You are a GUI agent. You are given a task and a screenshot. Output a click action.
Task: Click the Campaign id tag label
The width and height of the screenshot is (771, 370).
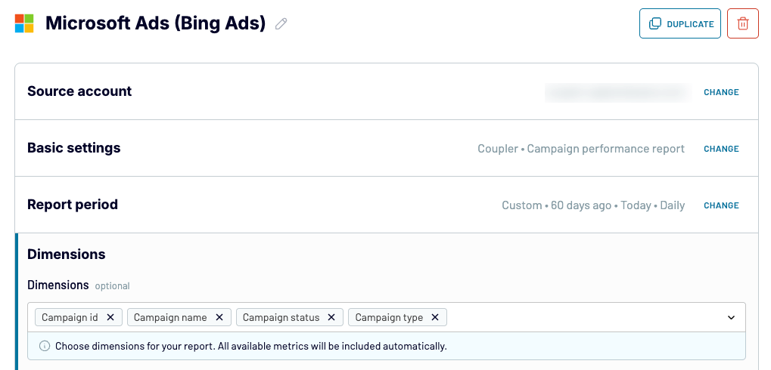(x=70, y=317)
